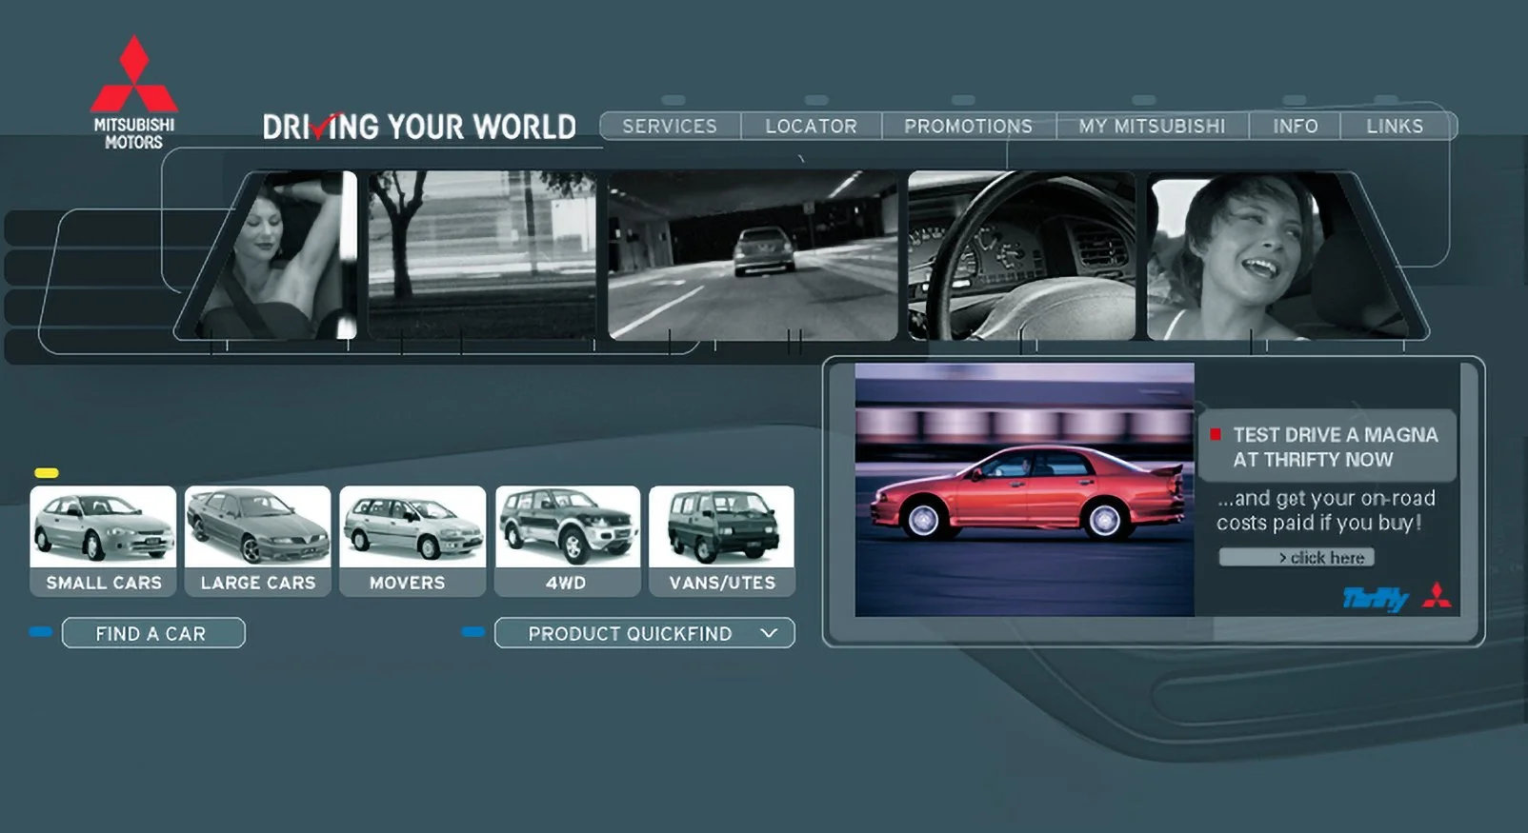The image size is (1528, 833).
Task: Click the Find a Car button
Action: [153, 633]
